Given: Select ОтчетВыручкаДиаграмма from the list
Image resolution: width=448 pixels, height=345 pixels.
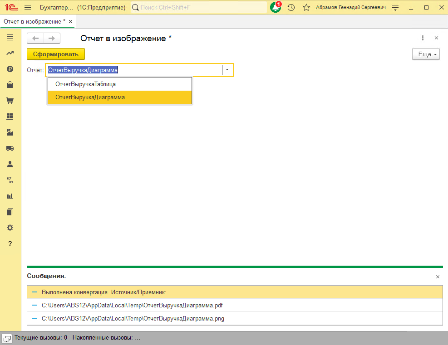Looking at the screenshot, I should pos(120,97).
